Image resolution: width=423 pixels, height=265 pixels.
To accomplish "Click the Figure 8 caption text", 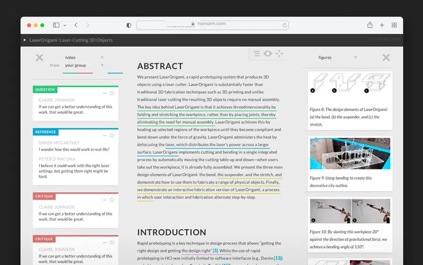I will [349, 117].
